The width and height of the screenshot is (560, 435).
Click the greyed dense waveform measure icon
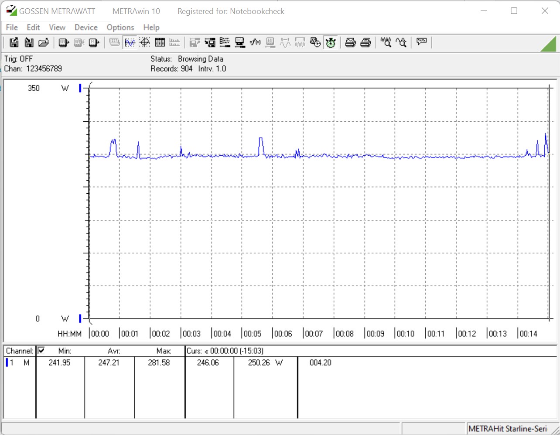coord(300,42)
